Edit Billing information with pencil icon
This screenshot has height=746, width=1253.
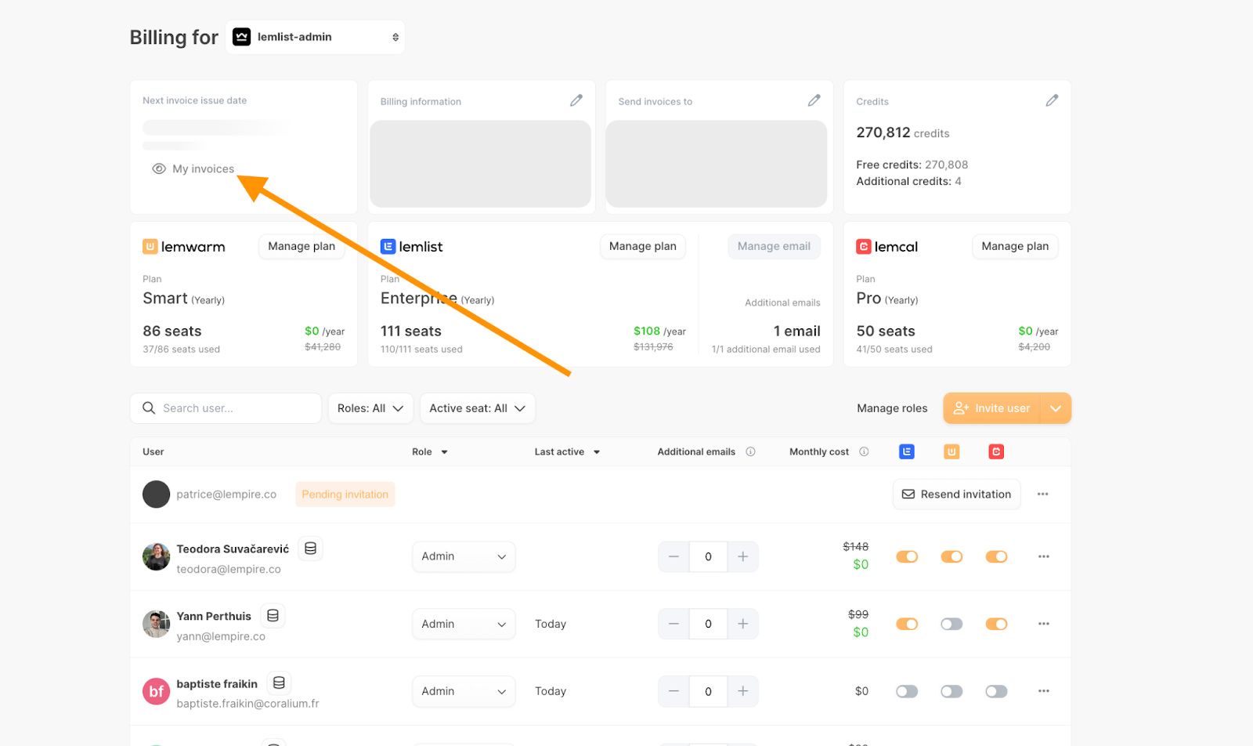coord(576,100)
